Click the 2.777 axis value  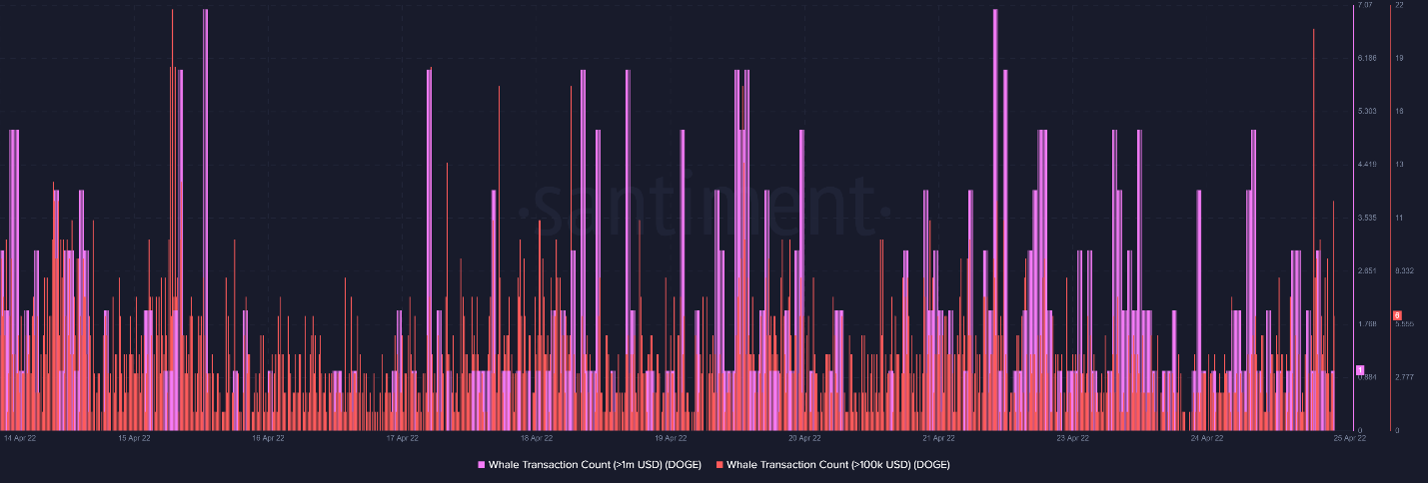pyautogui.click(x=1404, y=377)
